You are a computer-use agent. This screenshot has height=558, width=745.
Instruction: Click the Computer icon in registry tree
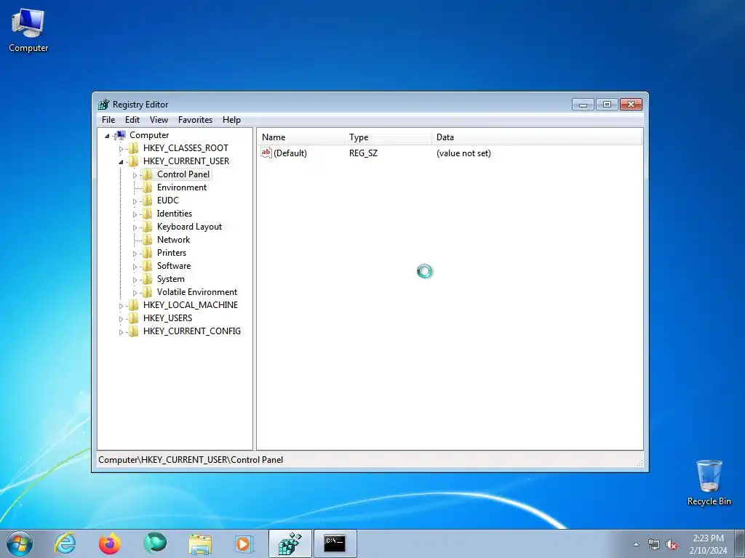[121, 135]
